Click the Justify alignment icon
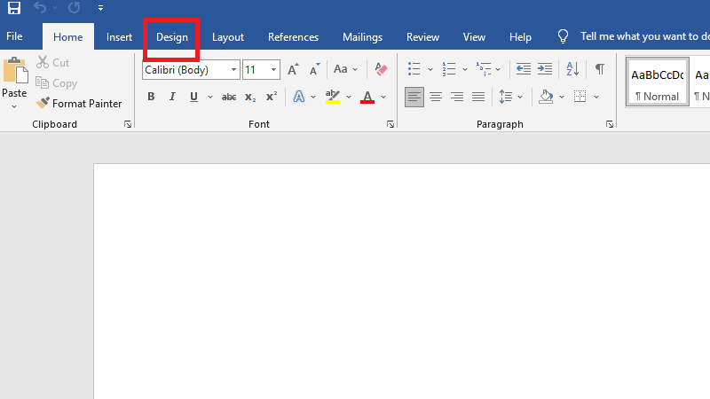The height and width of the screenshot is (399, 710). pos(478,97)
